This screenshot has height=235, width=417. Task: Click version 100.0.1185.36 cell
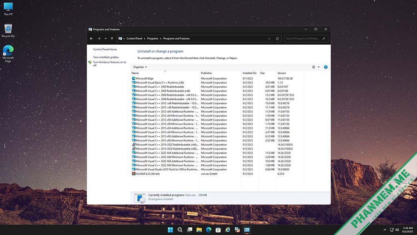click(285, 78)
